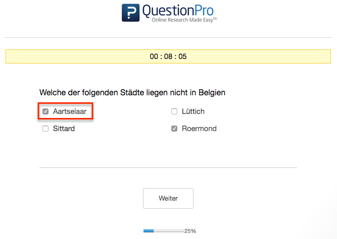
Task: Click the 00 : 08 : 05 timer text
Action: pos(168,56)
